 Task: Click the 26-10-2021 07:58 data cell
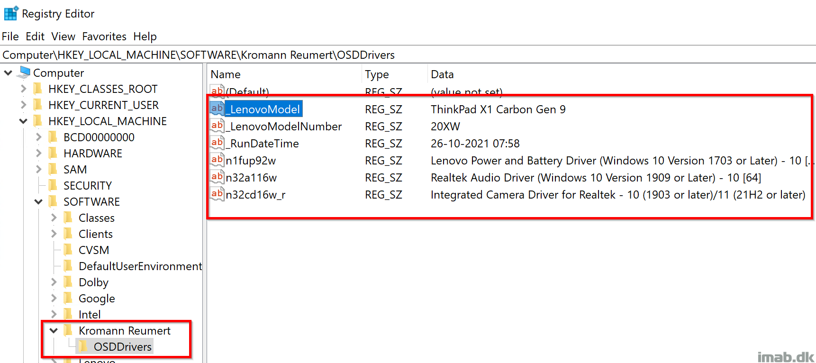pyautogui.click(x=475, y=144)
